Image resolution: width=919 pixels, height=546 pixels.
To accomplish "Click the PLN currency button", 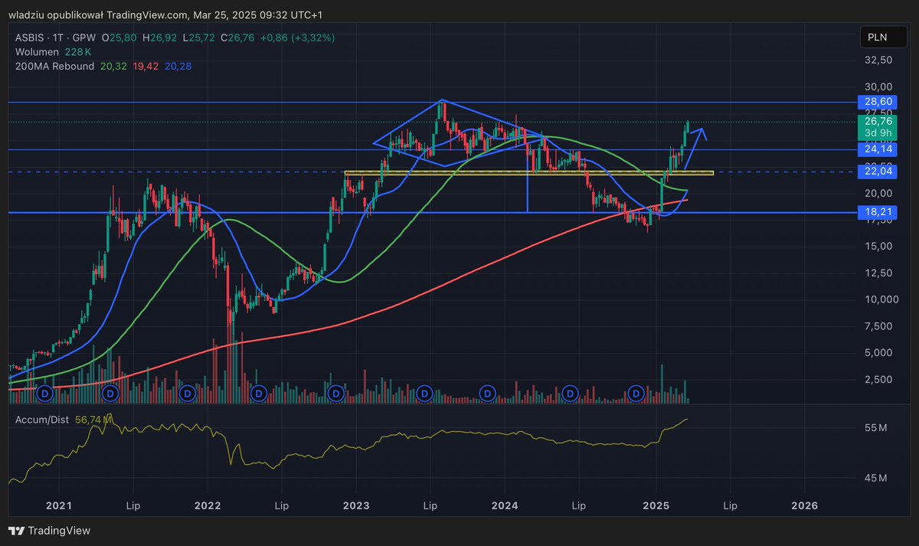I will [881, 37].
